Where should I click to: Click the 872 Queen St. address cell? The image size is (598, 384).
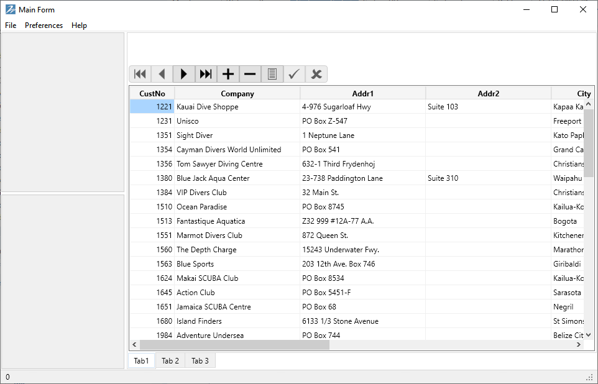[x=362, y=235]
